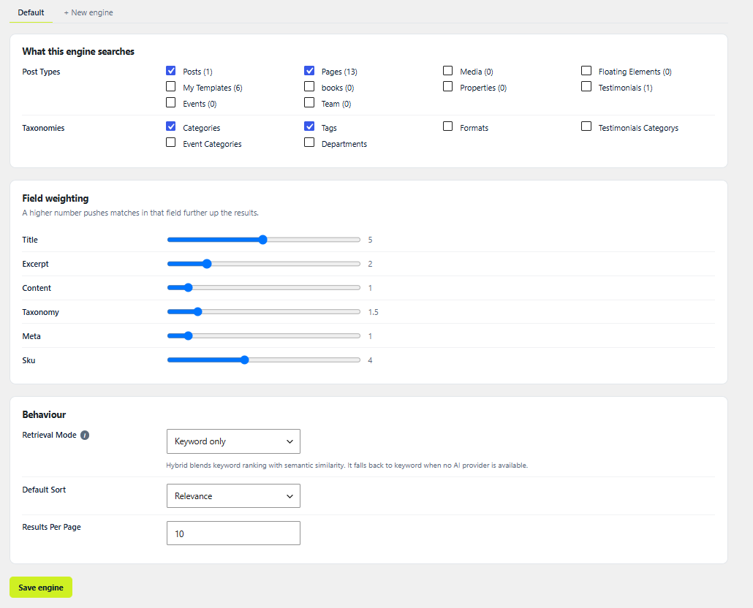Click the Taxonomies row label

(43, 128)
